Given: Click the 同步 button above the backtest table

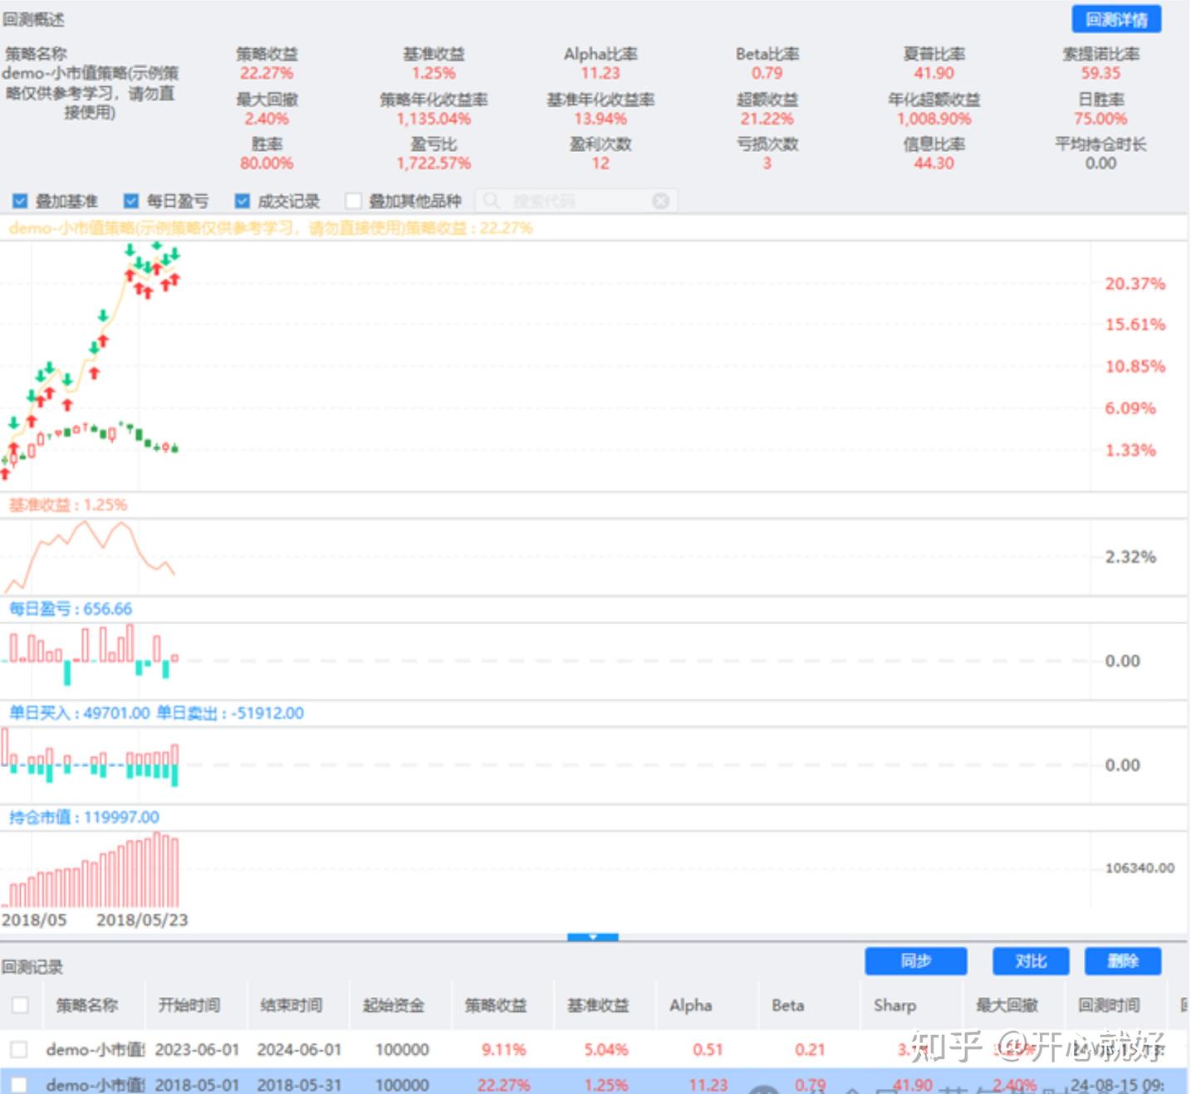Looking at the screenshot, I should pos(915,960).
